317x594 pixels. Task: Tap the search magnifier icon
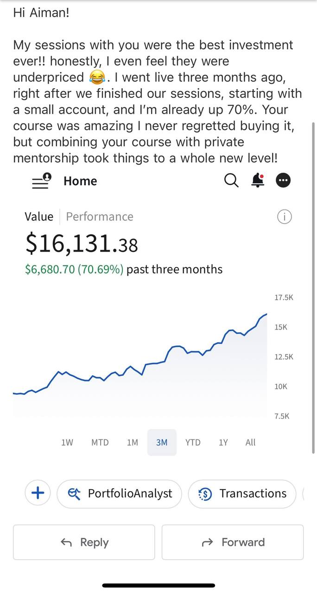(231, 181)
